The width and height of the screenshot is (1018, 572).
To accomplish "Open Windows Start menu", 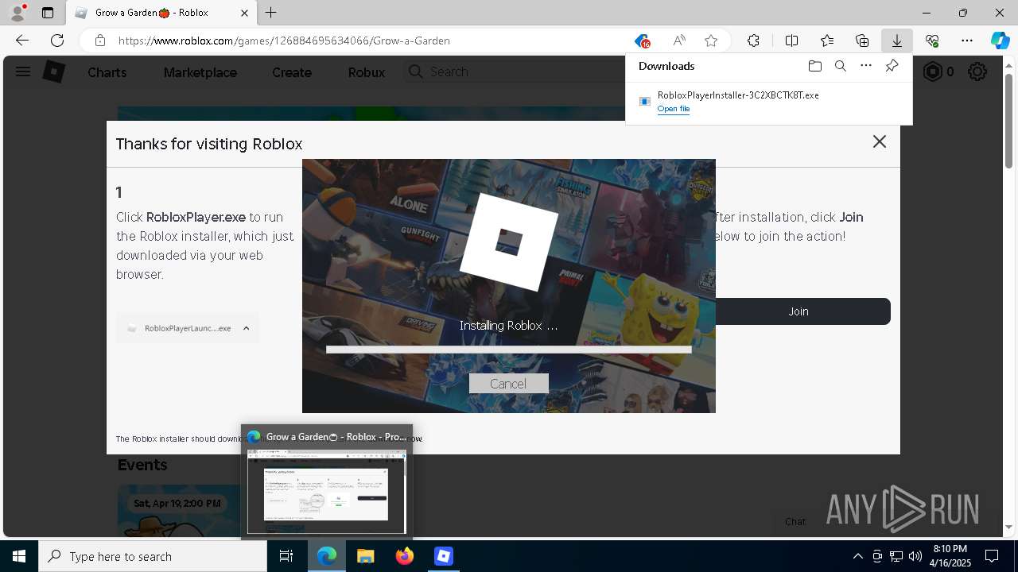I will tap(19, 556).
